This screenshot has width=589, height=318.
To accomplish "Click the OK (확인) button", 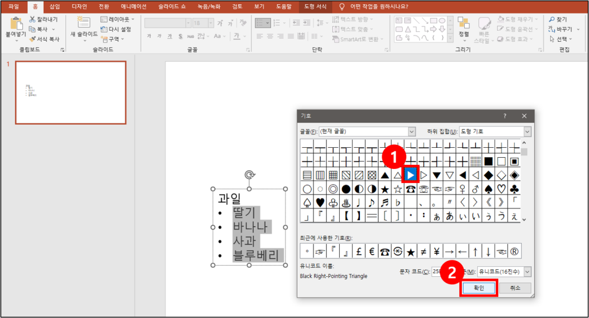I will (479, 288).
